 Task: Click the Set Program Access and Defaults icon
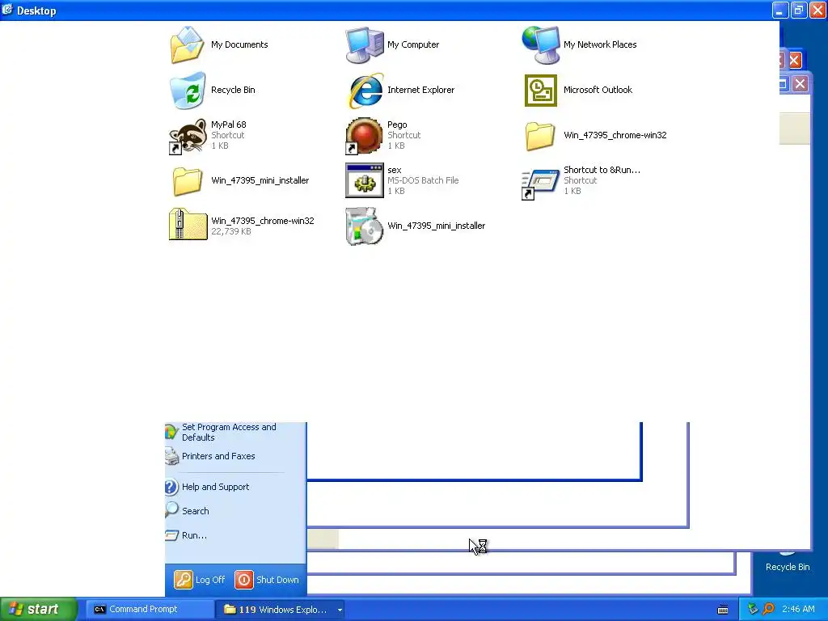[x=171, y=432]
